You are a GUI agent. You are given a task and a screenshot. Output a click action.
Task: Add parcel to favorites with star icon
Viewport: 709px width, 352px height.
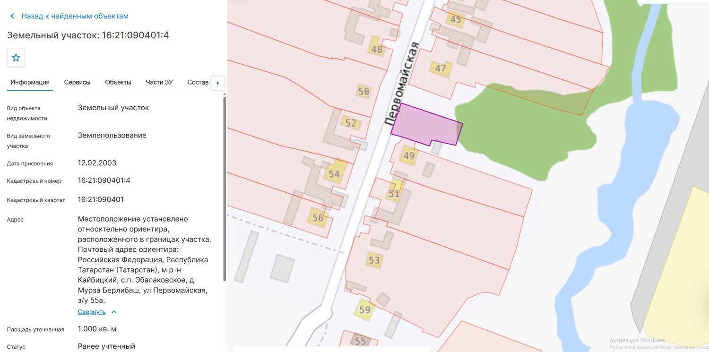[16, 58]
